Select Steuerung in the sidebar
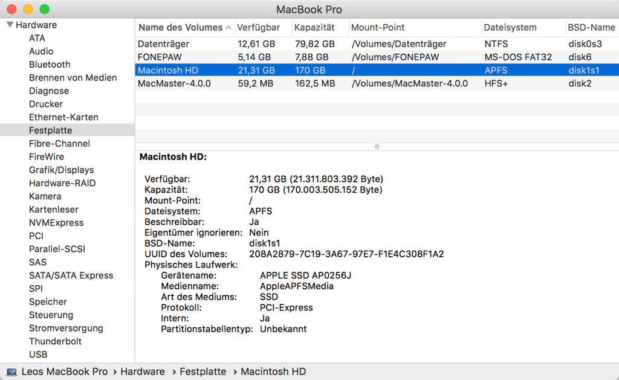This screenshot has width=619, height=380. tap(51, 315)
